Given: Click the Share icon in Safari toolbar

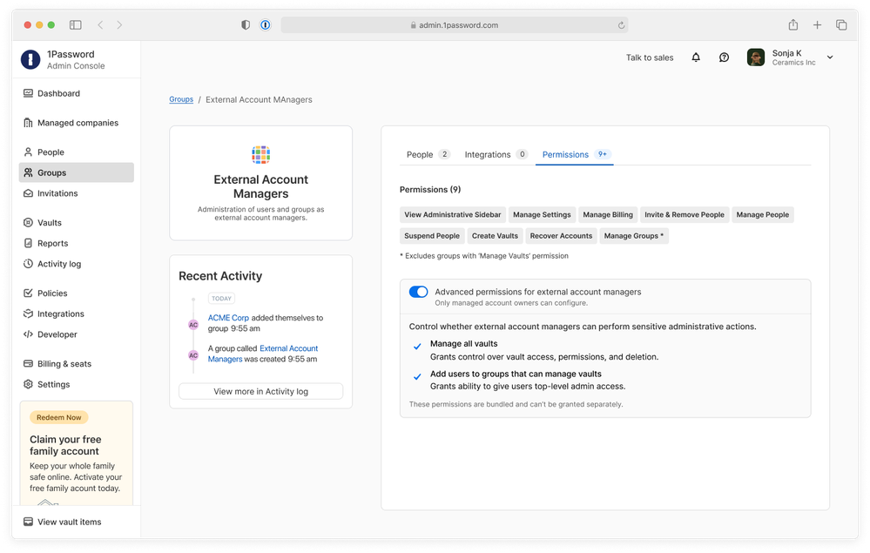Looking at the screenshot, I should point(793,25).
